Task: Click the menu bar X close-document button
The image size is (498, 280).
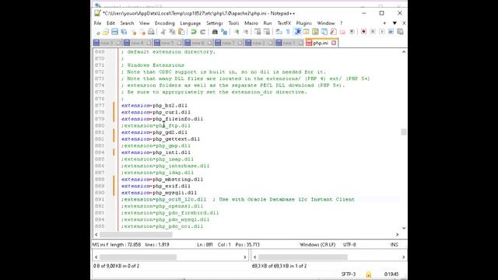Action: click(x=404, y=23)
